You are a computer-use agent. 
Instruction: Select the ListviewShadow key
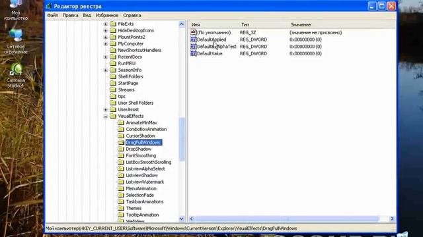pos(141,175)
